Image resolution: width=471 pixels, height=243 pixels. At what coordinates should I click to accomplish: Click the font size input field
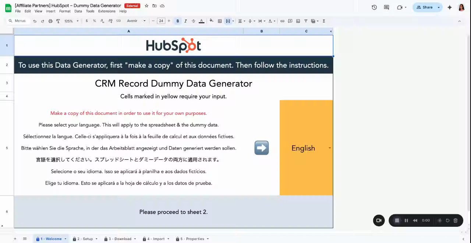point(161,21)
